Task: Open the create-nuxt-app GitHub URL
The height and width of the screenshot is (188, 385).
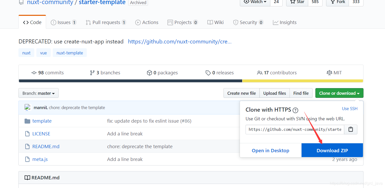Action: point(180,41)
